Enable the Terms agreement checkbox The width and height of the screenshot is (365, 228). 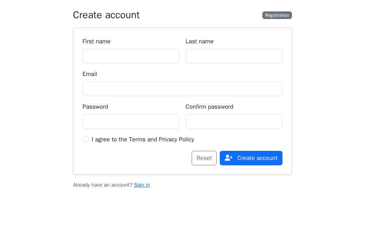pos(86,139)
